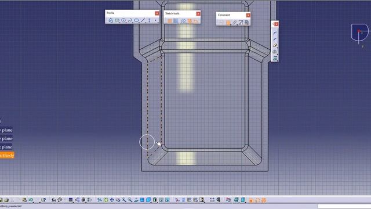Click the Zoom In magnifier icon

(123, 200)
